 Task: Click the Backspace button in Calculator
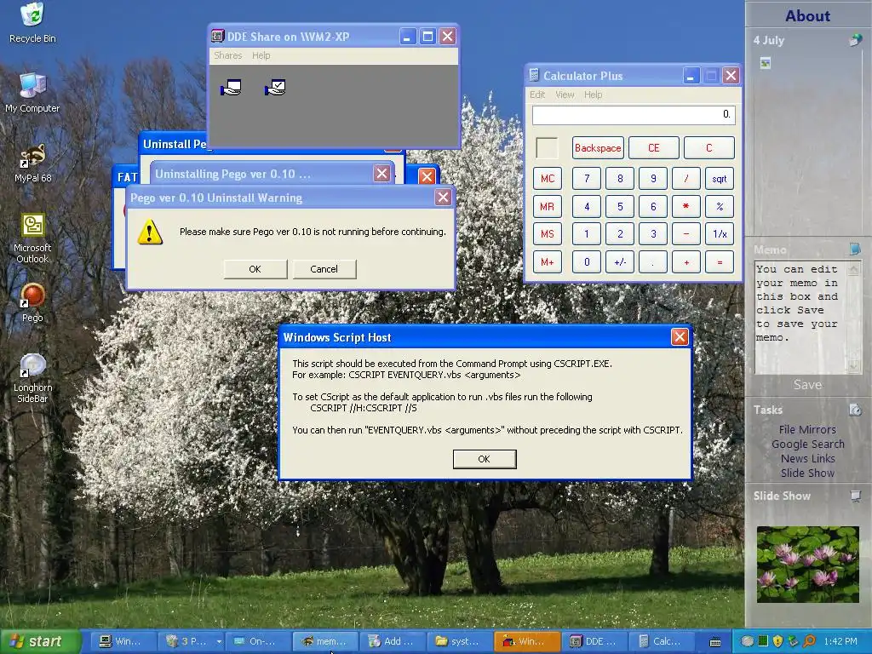pos(598,148)
